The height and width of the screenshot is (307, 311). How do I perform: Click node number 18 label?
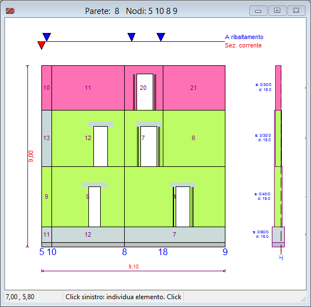pyautogui.click(x=163, y=252)
